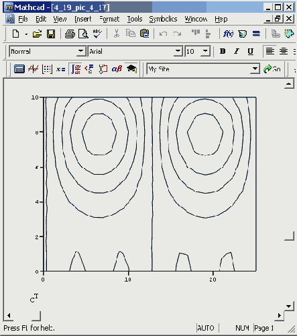Redo the last action icon
Viewport: 297px width, 336px height.
(x=177, y=34)
